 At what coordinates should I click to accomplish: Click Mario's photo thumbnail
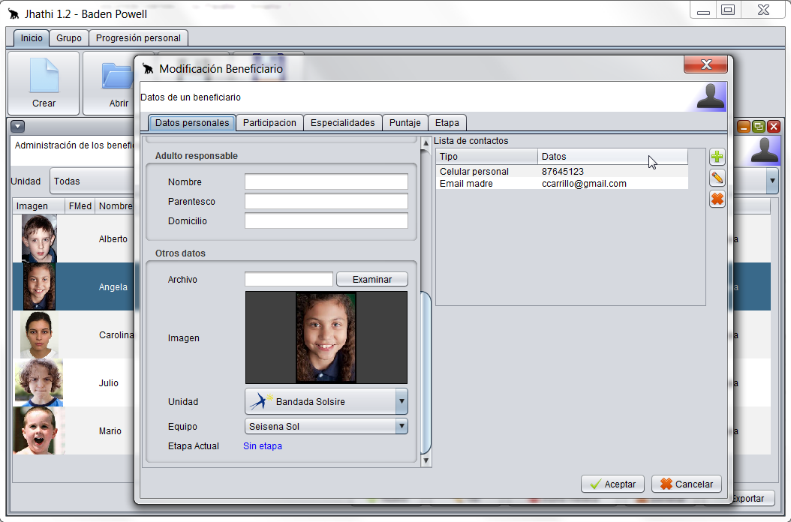(39, 430)
